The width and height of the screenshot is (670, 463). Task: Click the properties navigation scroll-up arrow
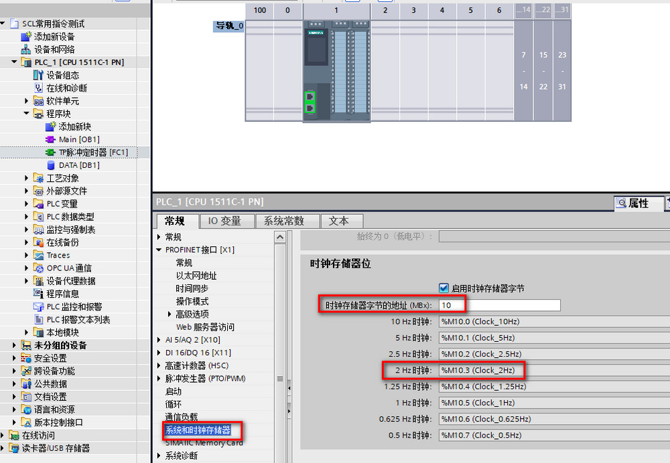[x=280, y=237]
